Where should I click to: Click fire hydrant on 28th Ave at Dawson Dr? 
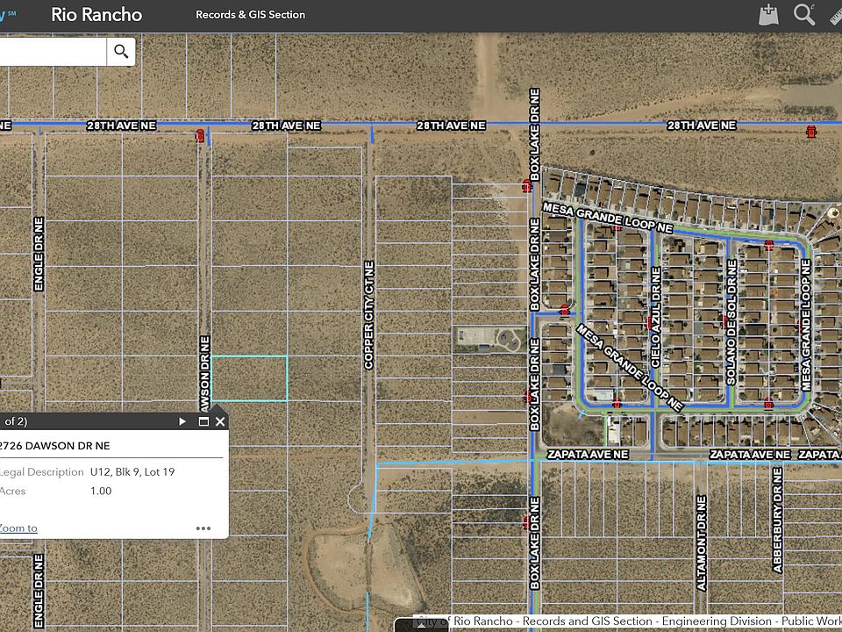pos(200,134)
